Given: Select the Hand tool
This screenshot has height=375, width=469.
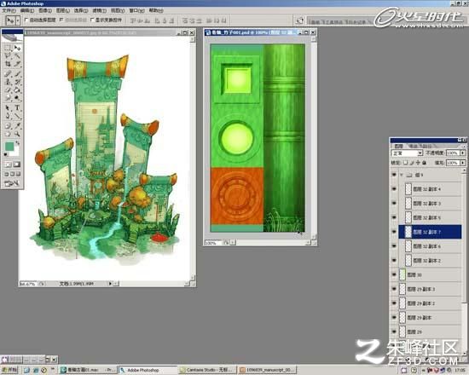Looking at the screenshot, I should pos(8,134).
